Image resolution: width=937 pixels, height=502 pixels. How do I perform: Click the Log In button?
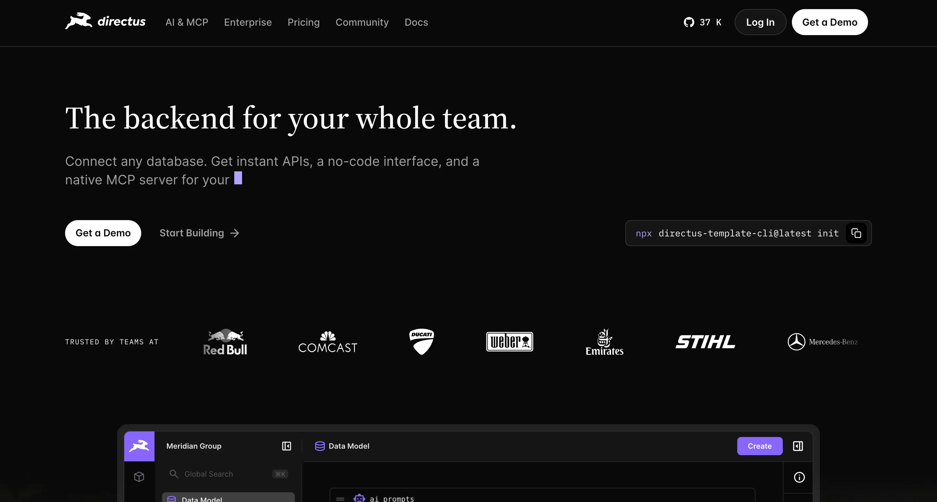pyautogui.click(x=761, y=22)
